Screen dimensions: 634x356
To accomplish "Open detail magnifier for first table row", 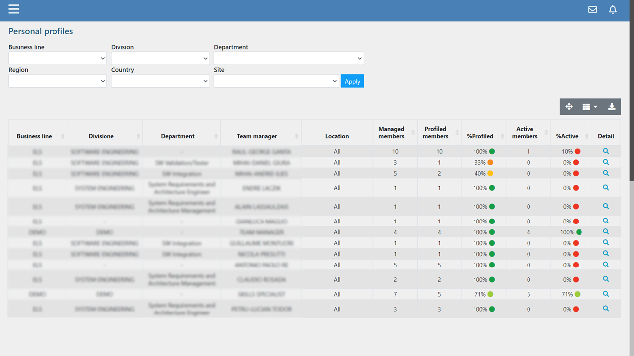I will pyautogui.click(x=606, y=151).
